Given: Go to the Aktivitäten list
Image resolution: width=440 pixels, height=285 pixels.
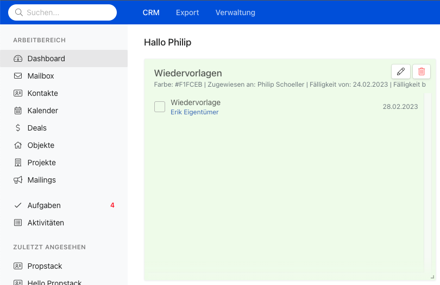Looking at the screenshot, I should (64, 223).
